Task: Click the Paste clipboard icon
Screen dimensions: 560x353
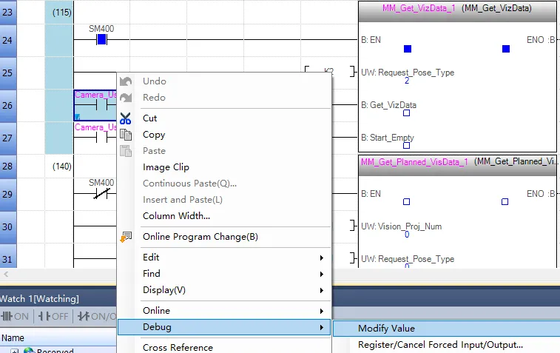Action: [126, 151]
